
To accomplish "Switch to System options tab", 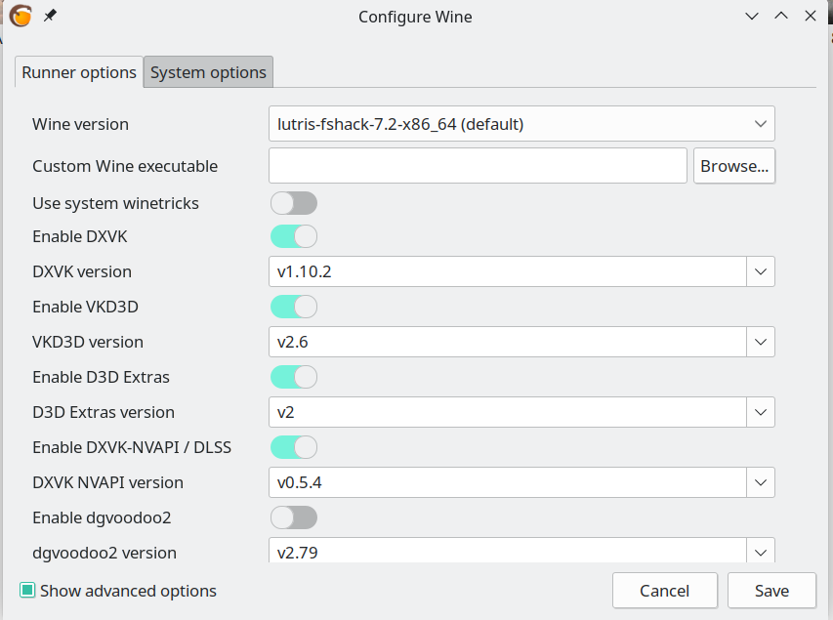I will [208, 72].
